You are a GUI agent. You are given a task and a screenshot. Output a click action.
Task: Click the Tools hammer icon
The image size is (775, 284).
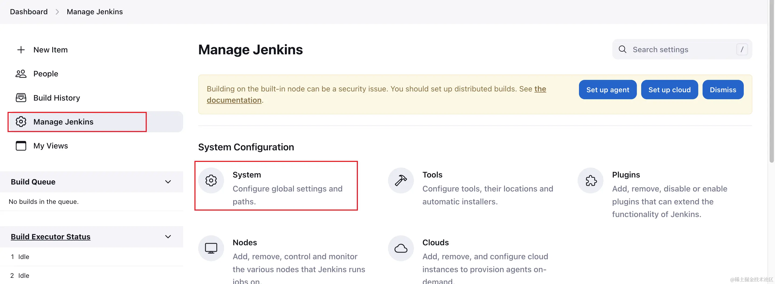[x=401, y=180]
